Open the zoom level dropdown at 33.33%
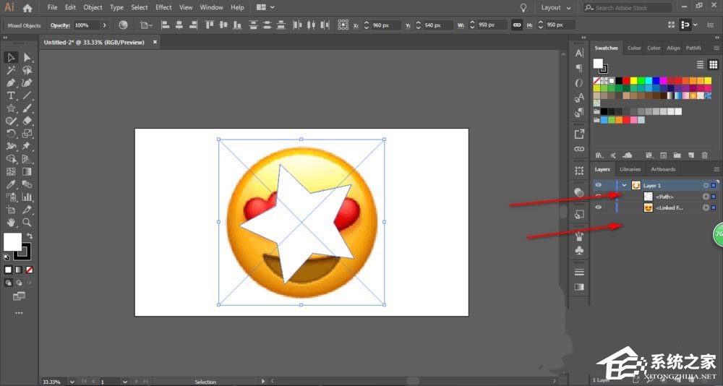723x386 pixels. 71,381
